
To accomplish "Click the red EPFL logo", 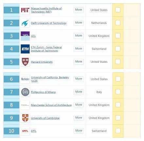I will click(x=25, y=131).
